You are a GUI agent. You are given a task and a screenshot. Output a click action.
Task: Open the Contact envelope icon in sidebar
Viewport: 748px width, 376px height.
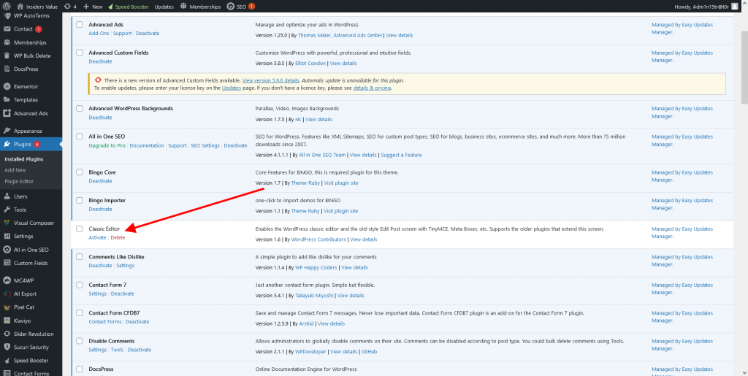tap(7, 29)
